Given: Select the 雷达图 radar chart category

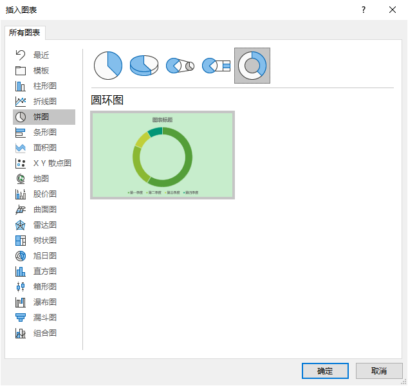Looking at the screenshot, I should 44,225.
